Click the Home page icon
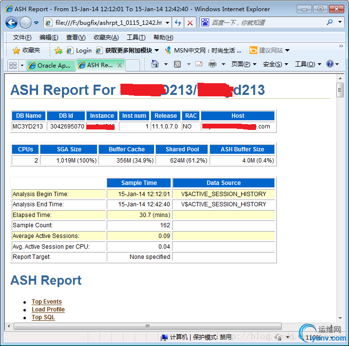This screenshot has width=349, height=346. 155,64
